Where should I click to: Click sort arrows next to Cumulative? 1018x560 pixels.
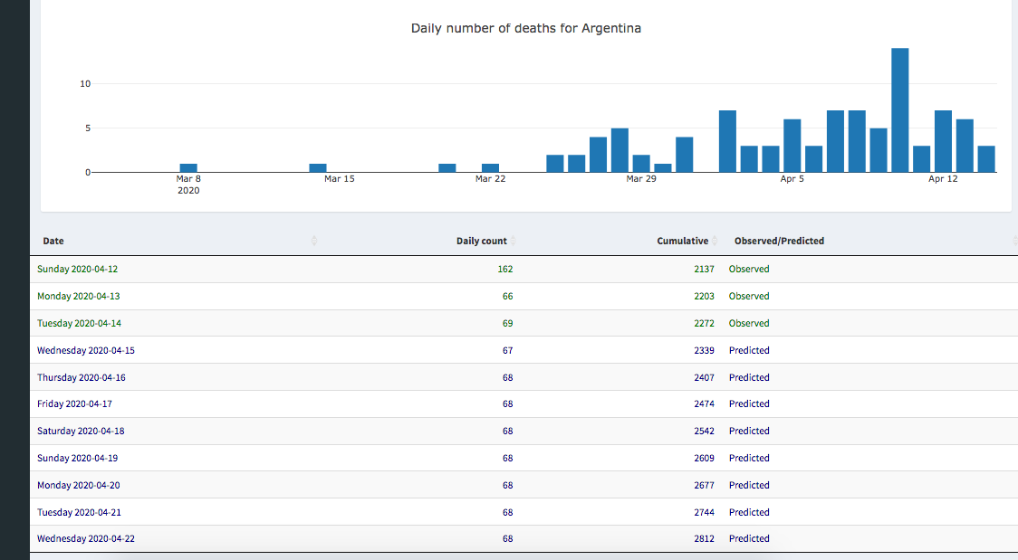(715, 241)
